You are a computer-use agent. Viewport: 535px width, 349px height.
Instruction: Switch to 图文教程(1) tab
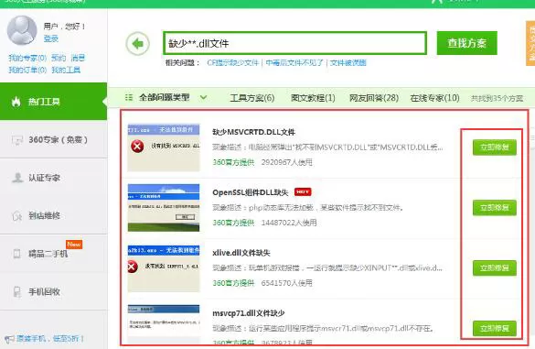pos(313,98)
